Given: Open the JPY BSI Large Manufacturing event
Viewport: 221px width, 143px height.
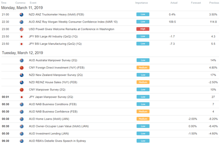Looking at the screenshot, I should coord(55,44).
